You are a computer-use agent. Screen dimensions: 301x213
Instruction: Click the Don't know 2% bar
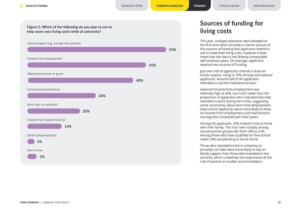click(x=32, y=157)
